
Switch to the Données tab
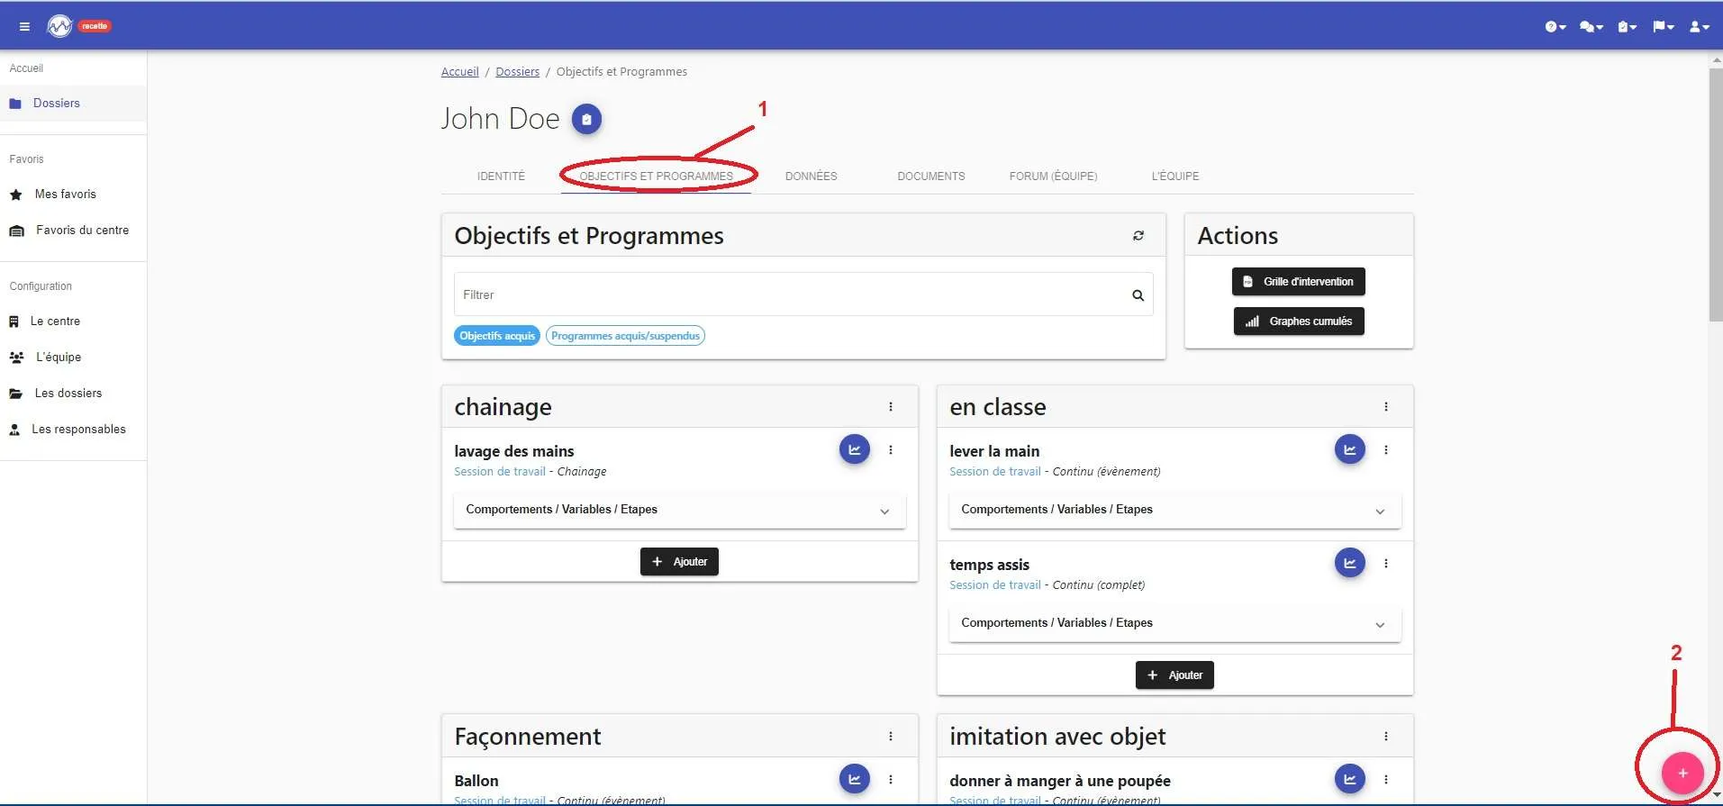pos(811,177)
